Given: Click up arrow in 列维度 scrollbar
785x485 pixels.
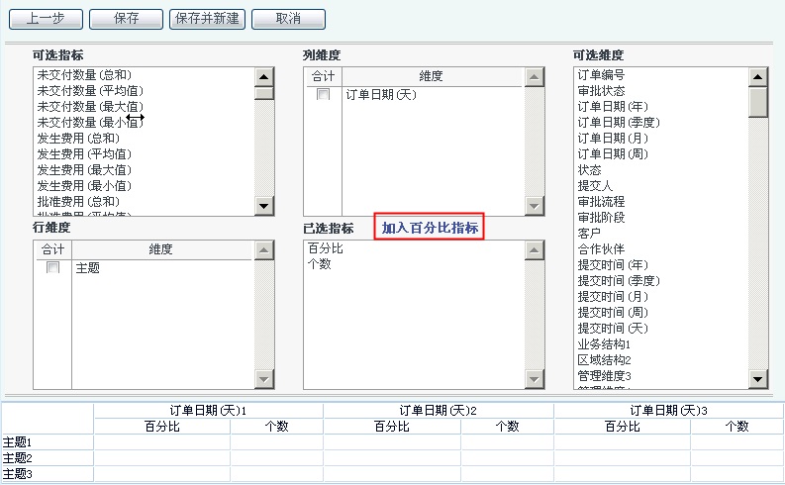Looking at the screenshot, I should coord(535,76).
